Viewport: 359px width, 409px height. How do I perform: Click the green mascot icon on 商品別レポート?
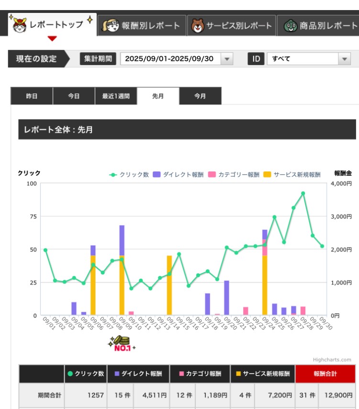(291, 26)
